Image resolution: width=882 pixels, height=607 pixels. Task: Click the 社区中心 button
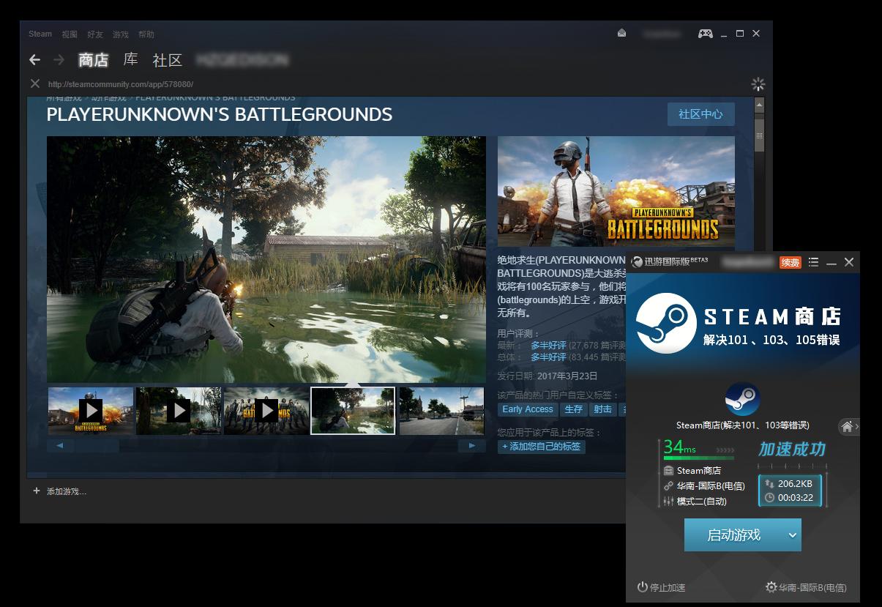pos(700,114)
